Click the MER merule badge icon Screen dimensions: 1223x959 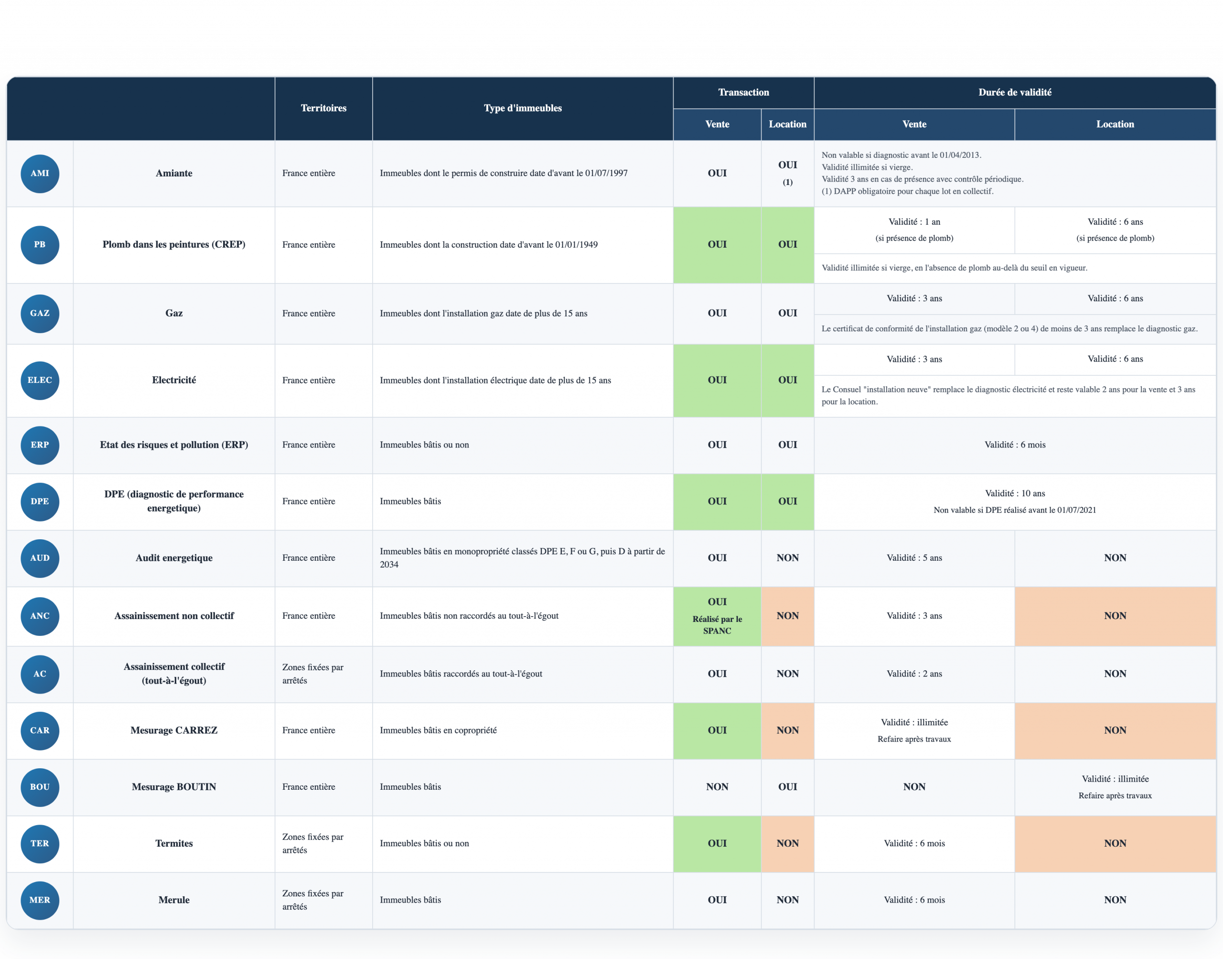(x=40, y=900)
